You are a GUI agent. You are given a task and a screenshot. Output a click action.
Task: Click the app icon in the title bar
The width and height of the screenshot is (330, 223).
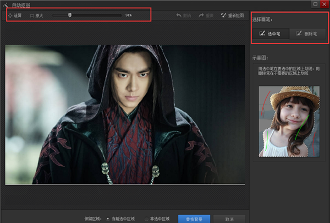pyautogui.click(x=5, y=4)
